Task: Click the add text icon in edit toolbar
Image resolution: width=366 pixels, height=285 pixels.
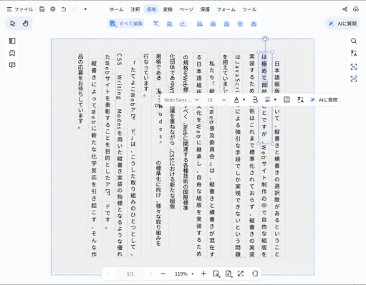Action: coord(156,24)
